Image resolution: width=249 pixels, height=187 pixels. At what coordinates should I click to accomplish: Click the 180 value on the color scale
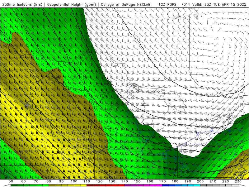pos(175,181)
